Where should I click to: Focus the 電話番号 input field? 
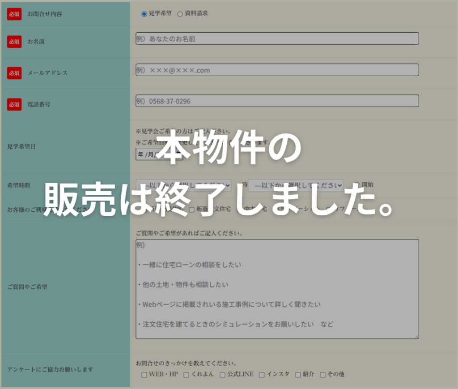point(277,101)
